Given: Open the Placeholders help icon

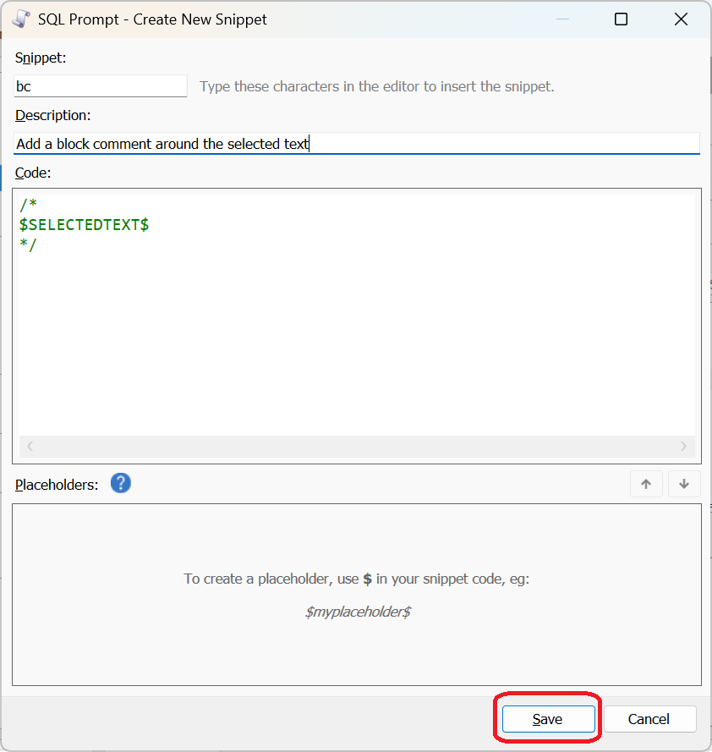Looking at the screenshot, I should pyautogui.click(x=120, y=483).
